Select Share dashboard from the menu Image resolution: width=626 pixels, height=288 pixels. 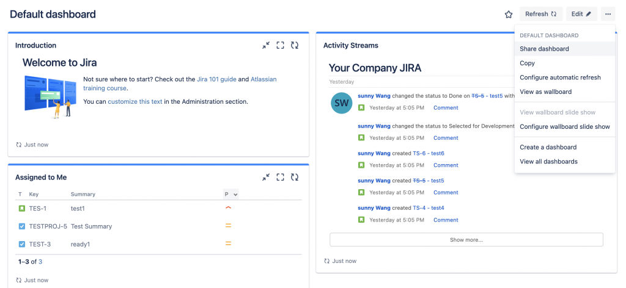[x=564, y=49]
